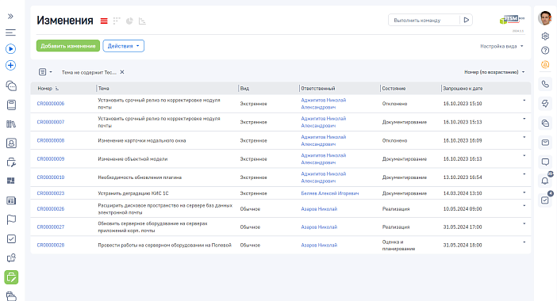Screen dimensions: 557x301
Task: Sort by Тема column header
Action: click(x=104, y=88)
